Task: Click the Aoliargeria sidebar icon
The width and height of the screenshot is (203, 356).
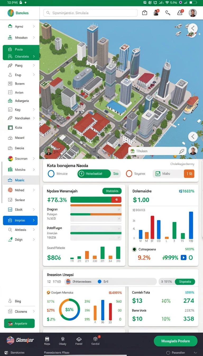Action: (10, 101)
